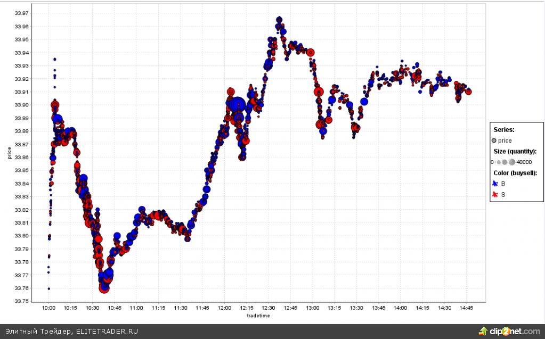Click the 'tradetime' x-axis label
Image resolution: width=545 pixels, height=339 pixels.
coord(259,316)
